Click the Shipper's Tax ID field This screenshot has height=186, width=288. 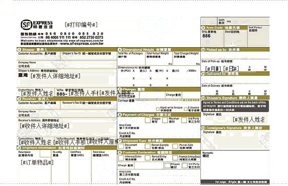pyautogui.click(x=89, y=56)
